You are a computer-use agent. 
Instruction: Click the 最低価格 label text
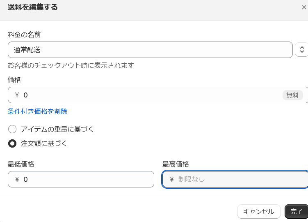(21, 164)
